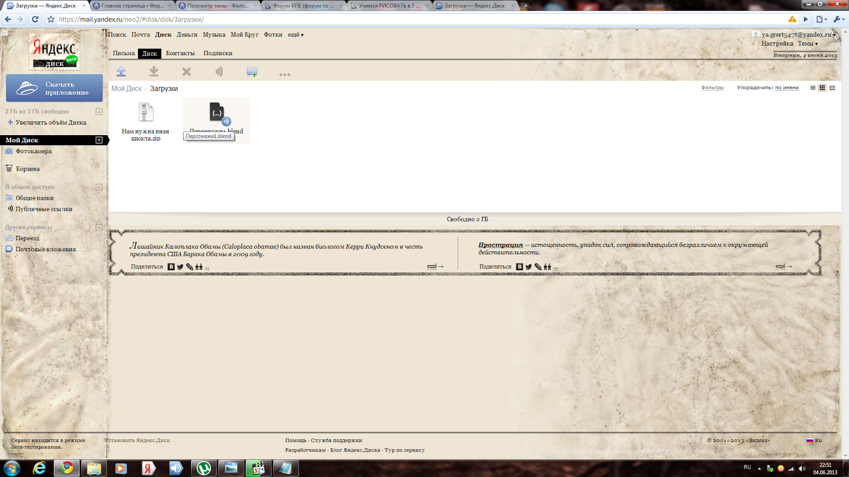Select the zip archive file icon
The image size is (849, 477).
(146, 112)
